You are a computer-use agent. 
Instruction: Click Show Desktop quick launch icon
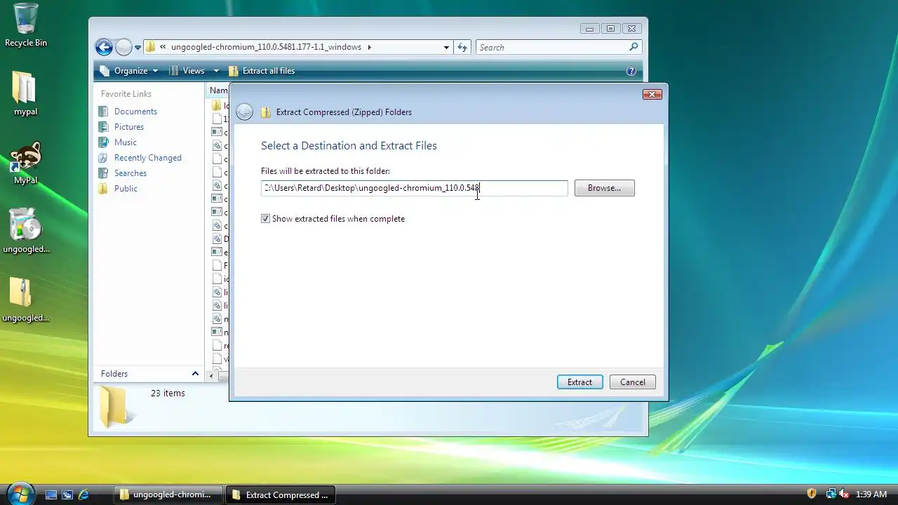click(x=51, y=494)
